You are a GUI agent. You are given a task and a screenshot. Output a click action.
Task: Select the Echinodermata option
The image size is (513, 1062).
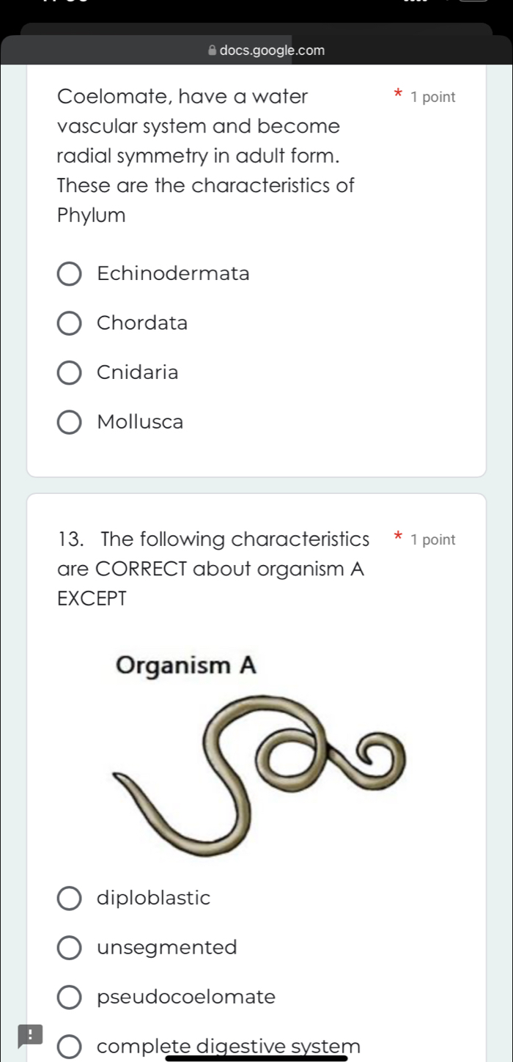70,274
